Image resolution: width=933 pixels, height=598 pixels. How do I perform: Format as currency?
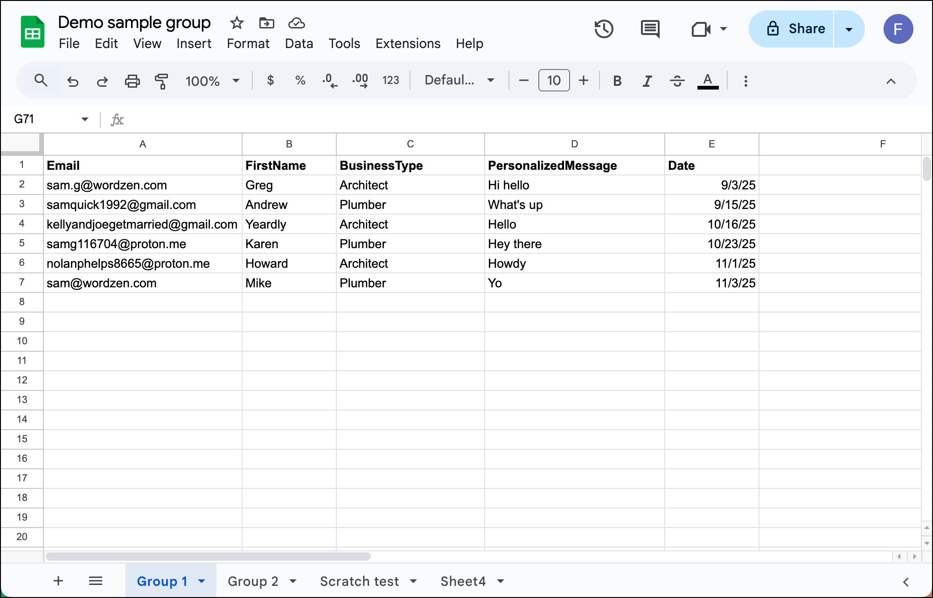coord(271,80)
